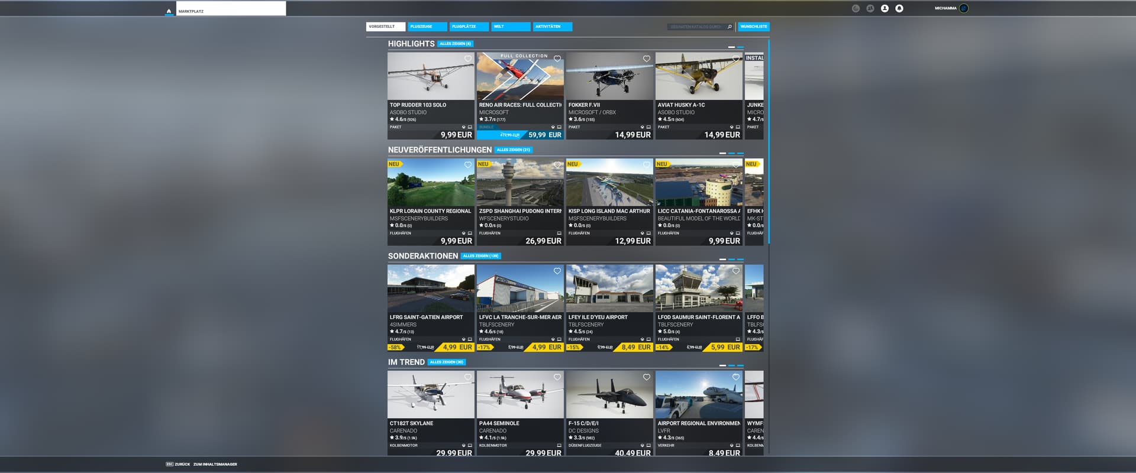Toggle heart on LFOD Saumur Saint-Florent

tap(736, 271)
